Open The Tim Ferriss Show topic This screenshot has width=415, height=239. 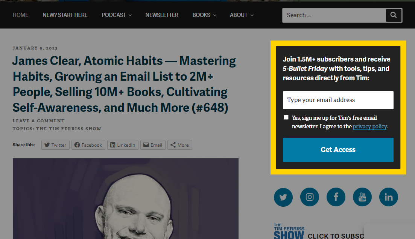[68, 129]
